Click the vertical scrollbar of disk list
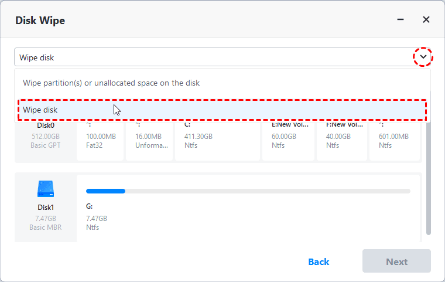Image resolution: width=445 pixels, height=282 pixels. click(x=428, y=176)
